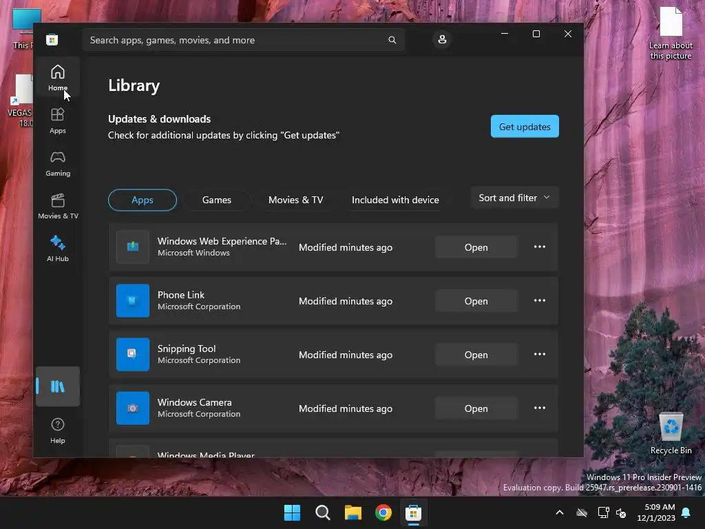
Task: Click Learn about this picture desktop icon
Action: 671,33
